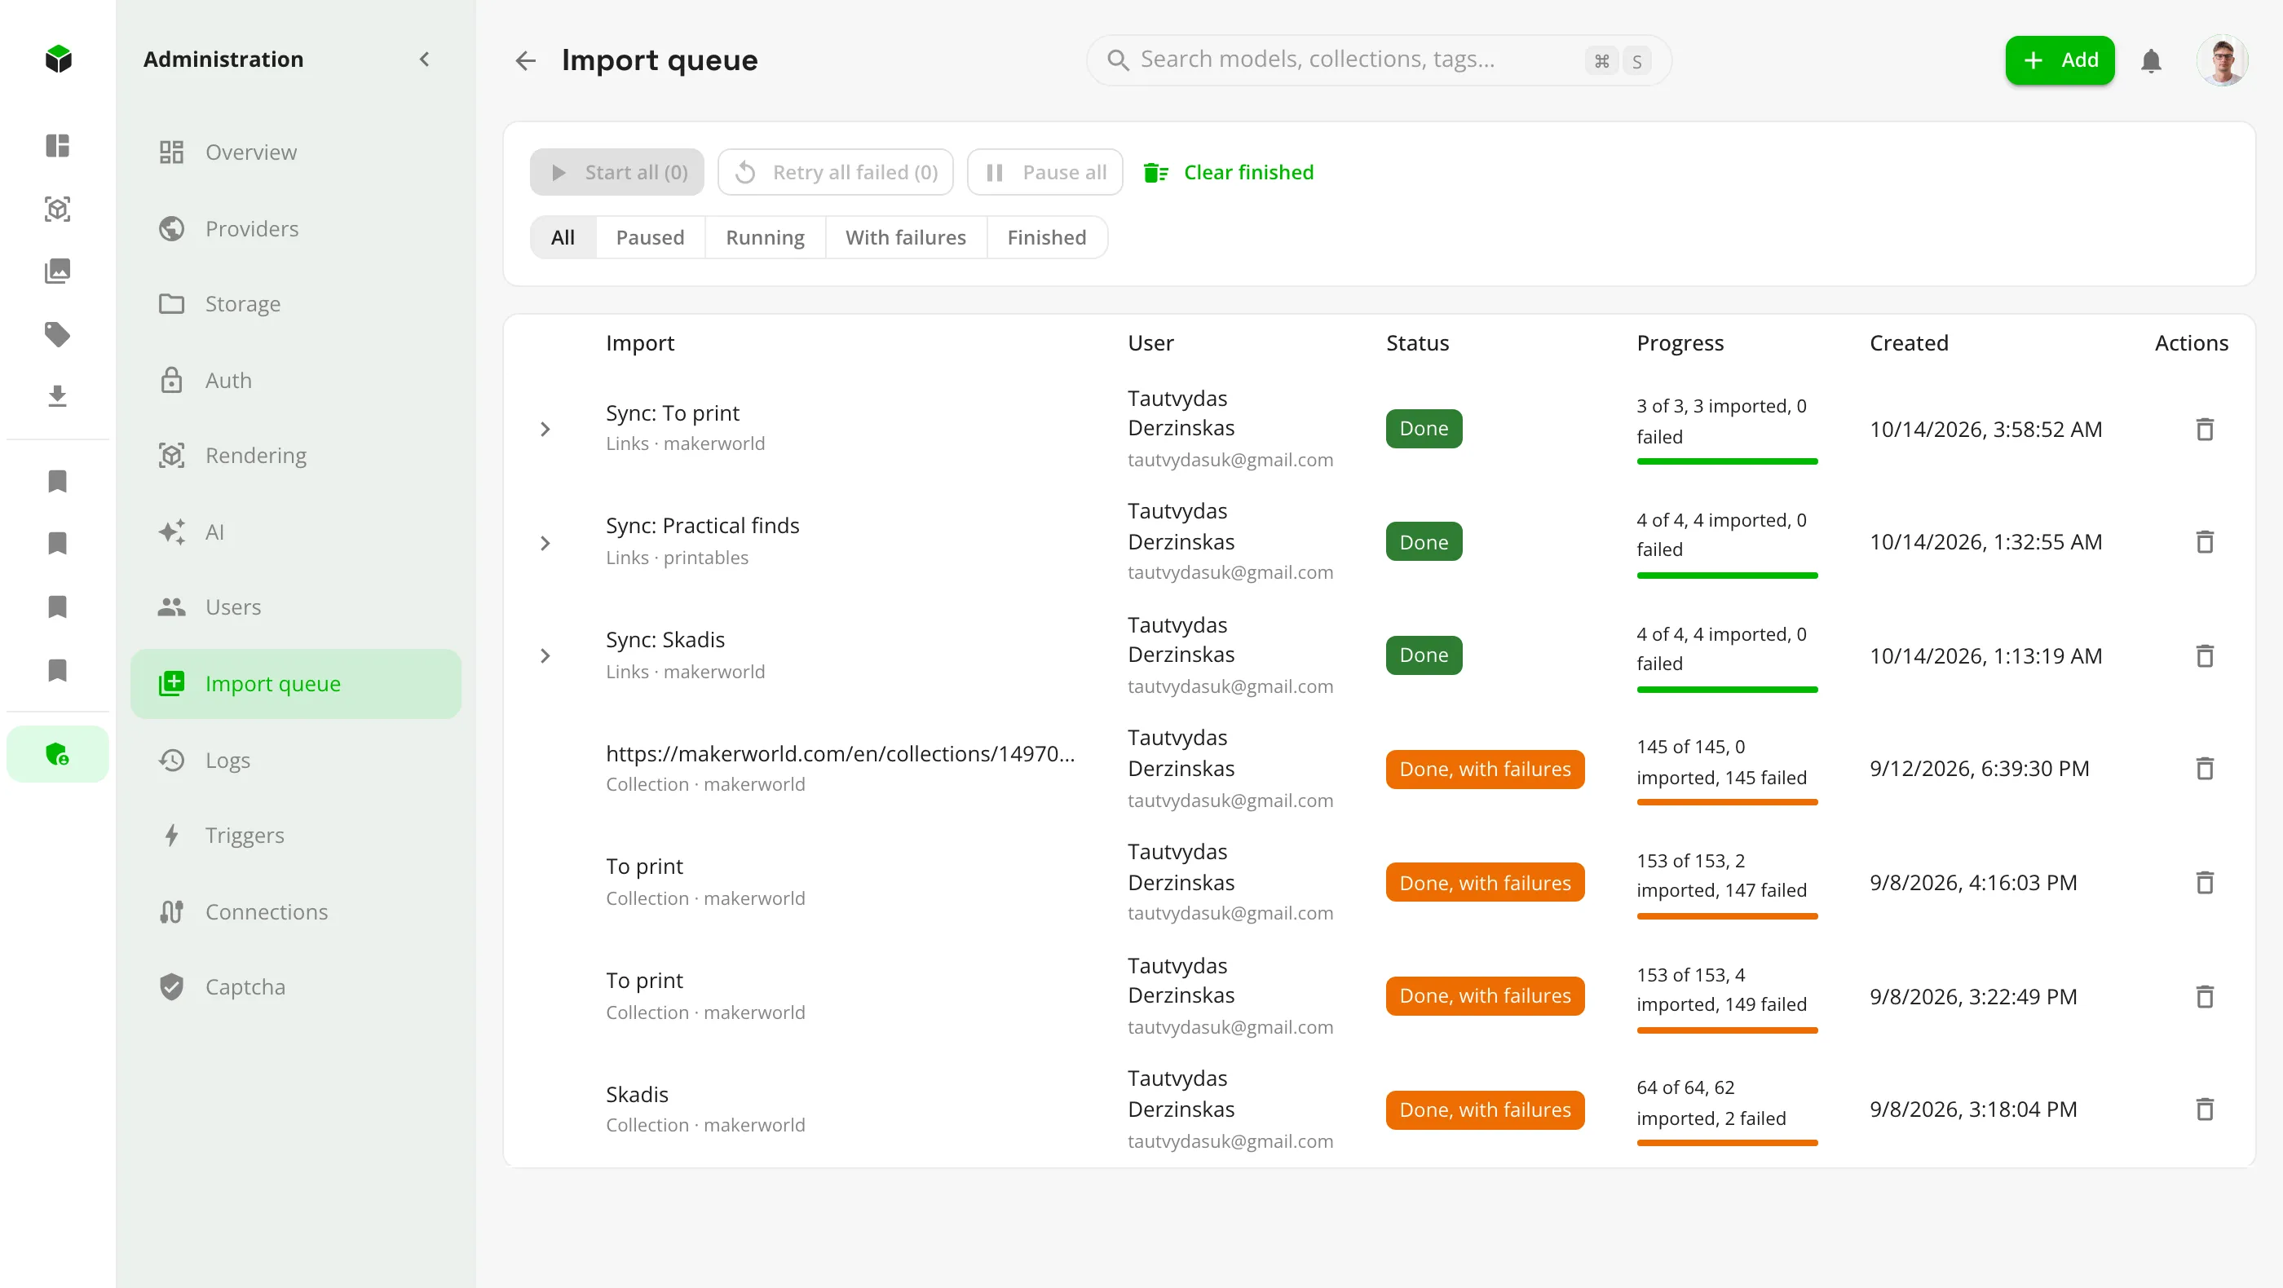Viewport: 2283px width, 1288px height.
Task: Delete the Sync: To print import
Action: tap(2205, 429)
